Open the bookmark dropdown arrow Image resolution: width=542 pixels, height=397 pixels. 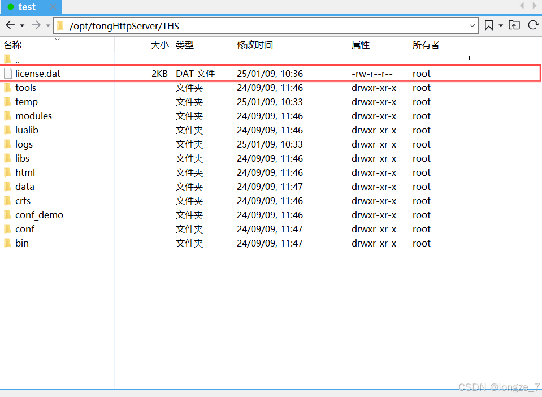(x=501, y=25)
